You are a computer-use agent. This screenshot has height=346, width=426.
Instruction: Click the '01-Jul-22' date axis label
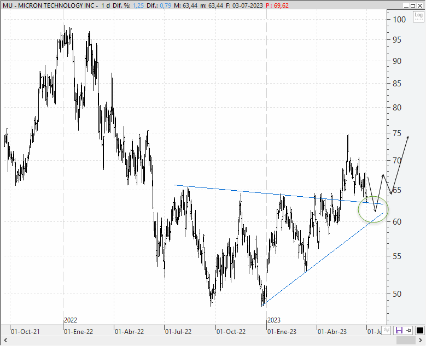pos(178,332)
